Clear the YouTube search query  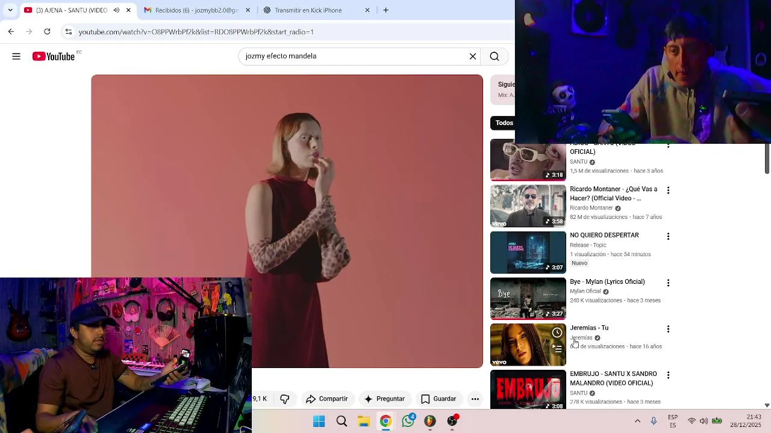click(x=473, y=56)
